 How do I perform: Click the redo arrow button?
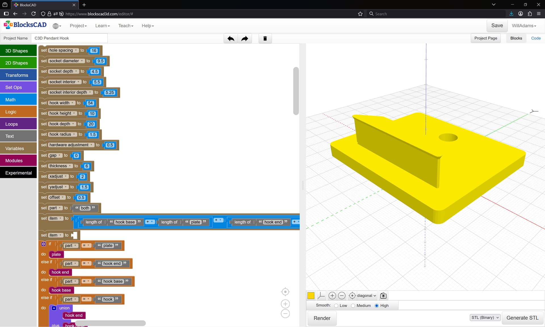click(245, 38)
